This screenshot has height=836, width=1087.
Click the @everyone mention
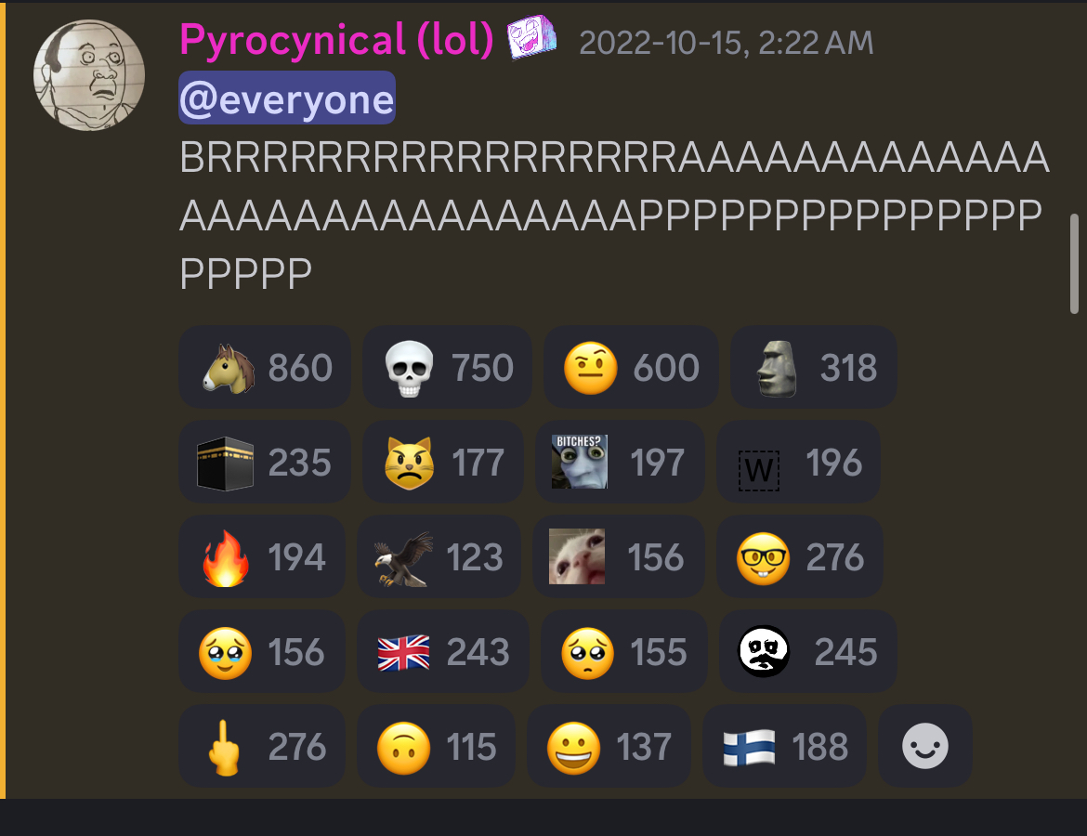click(x=287, y=98)
